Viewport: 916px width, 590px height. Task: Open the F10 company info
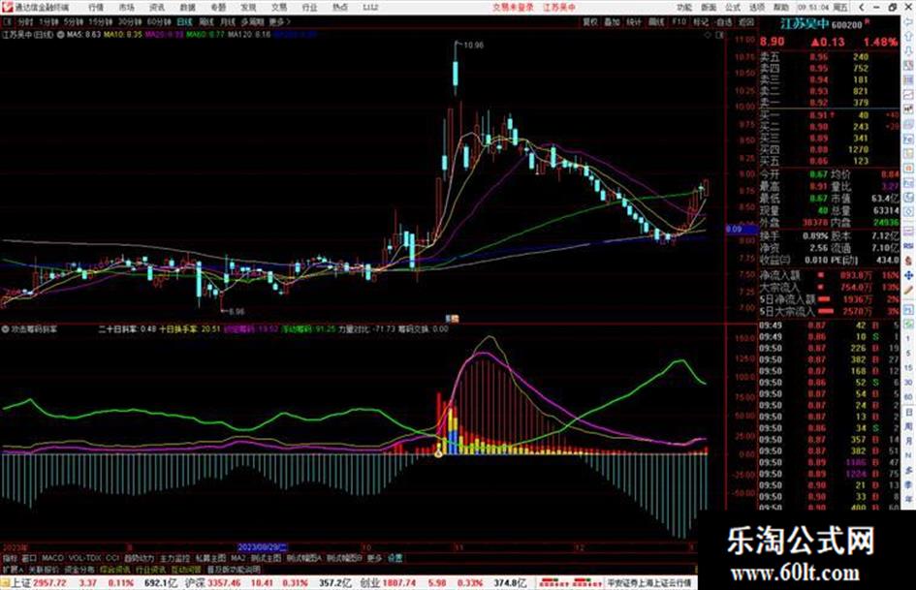[x=679, y=21]
